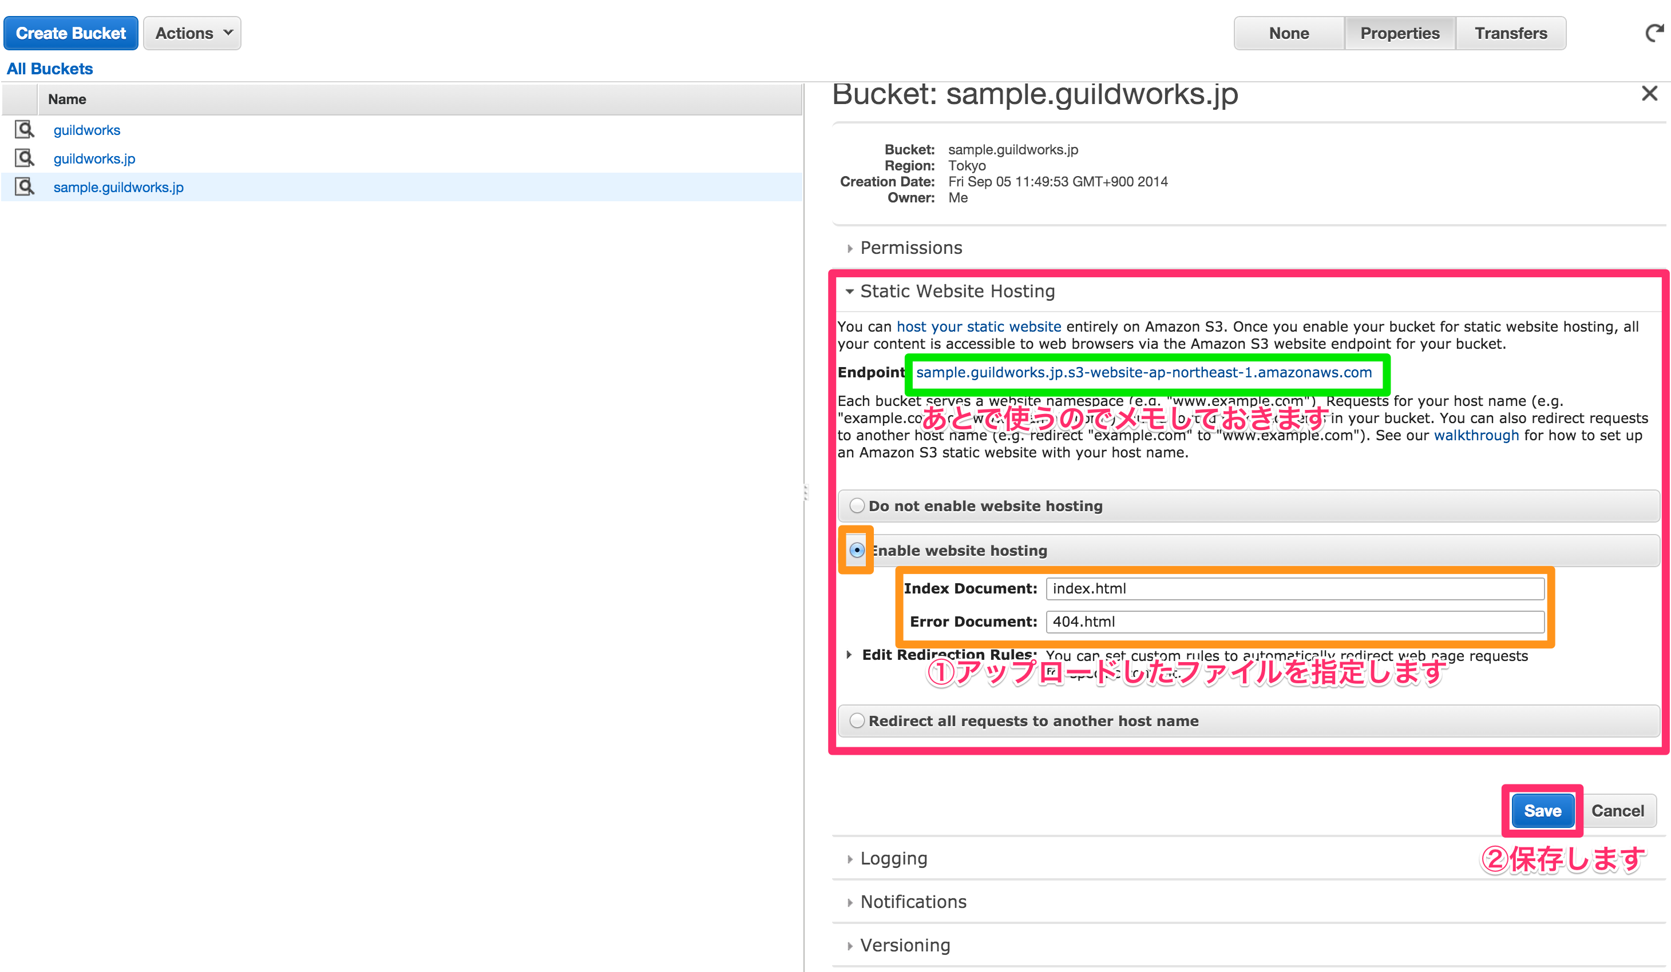This screenshot has width=1671, height=972.
Task: Select the None tab
Action: point(1286,33)
